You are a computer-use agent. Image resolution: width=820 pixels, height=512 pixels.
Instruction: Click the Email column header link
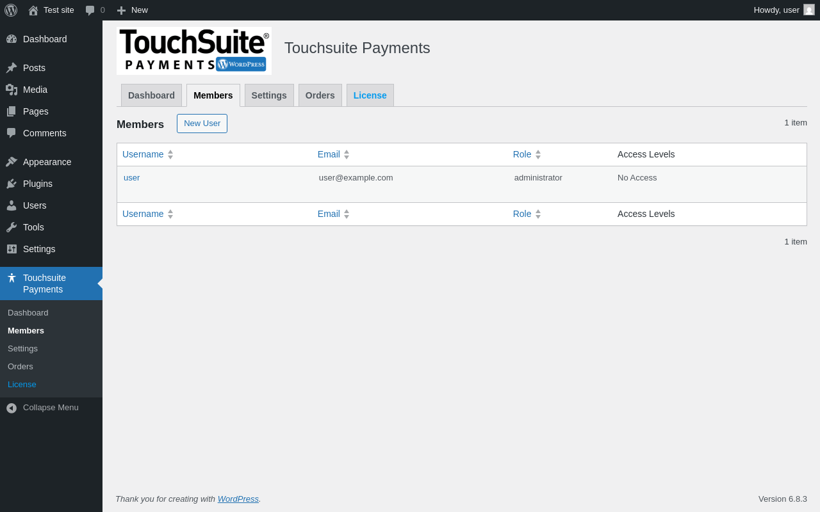[x=329, y=154]
